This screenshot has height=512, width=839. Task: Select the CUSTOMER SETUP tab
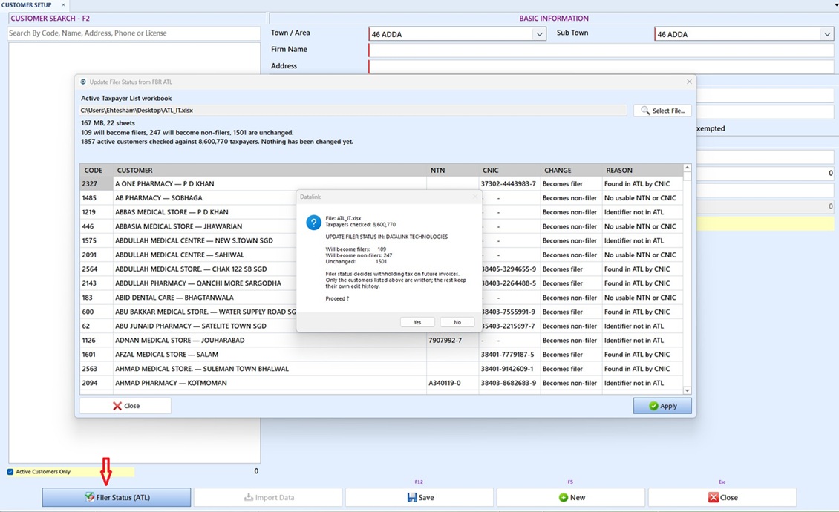tap(27, 4)
